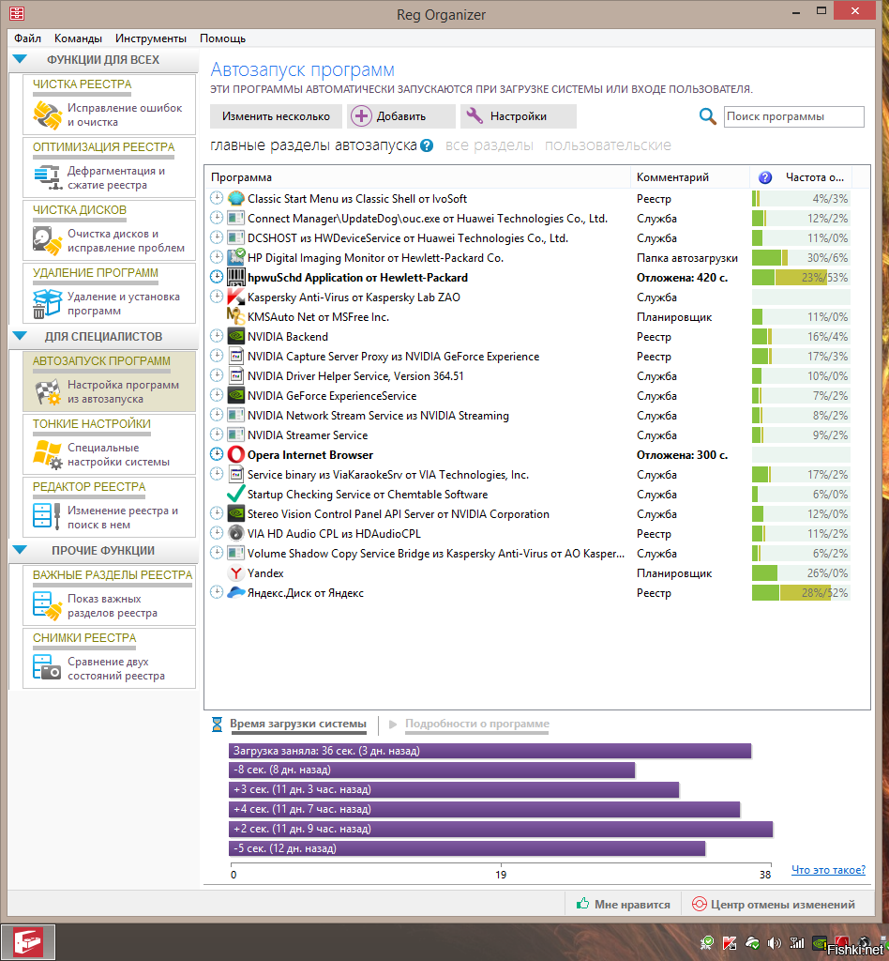889x961 pixels.
Task: Open the Помощь menu
Action: [x=223, y=38]
